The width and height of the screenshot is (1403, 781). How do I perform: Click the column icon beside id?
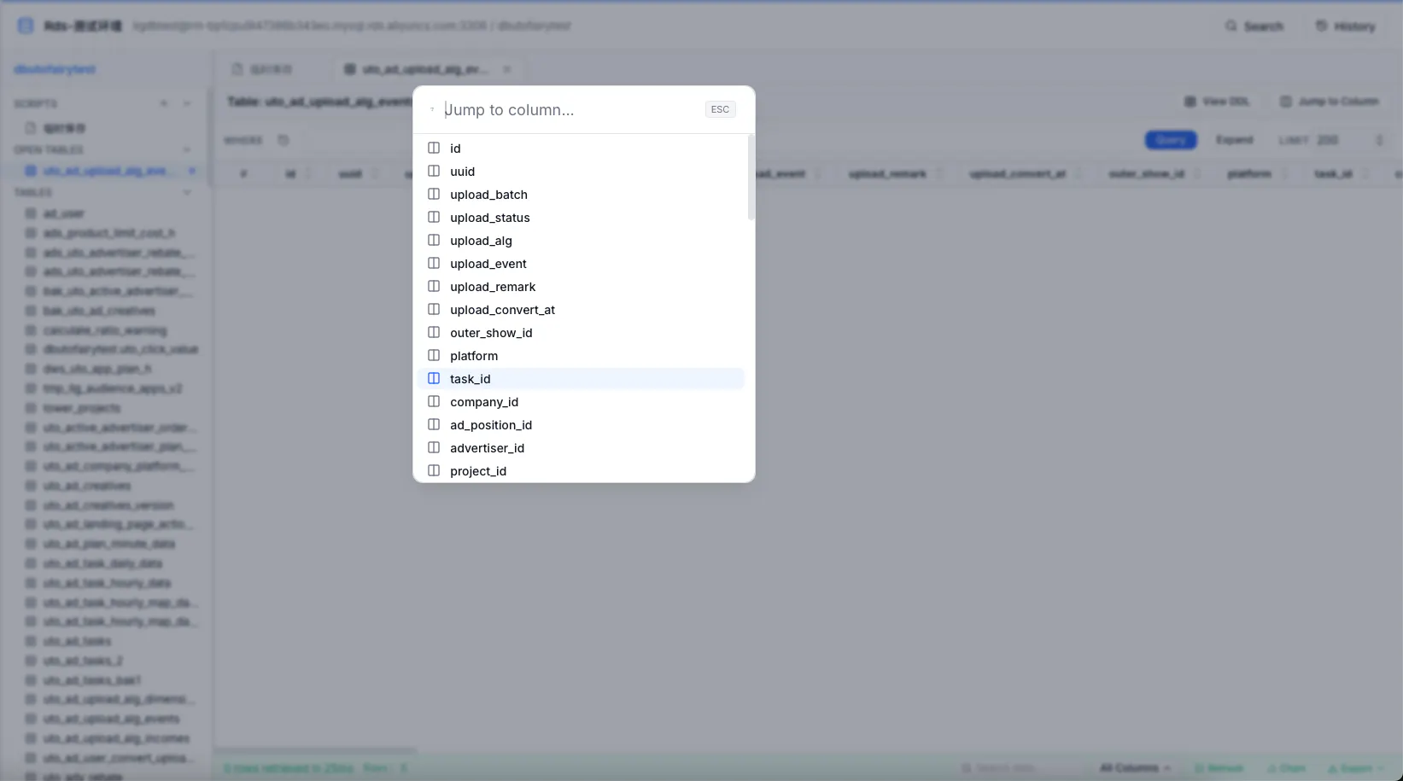434,148
